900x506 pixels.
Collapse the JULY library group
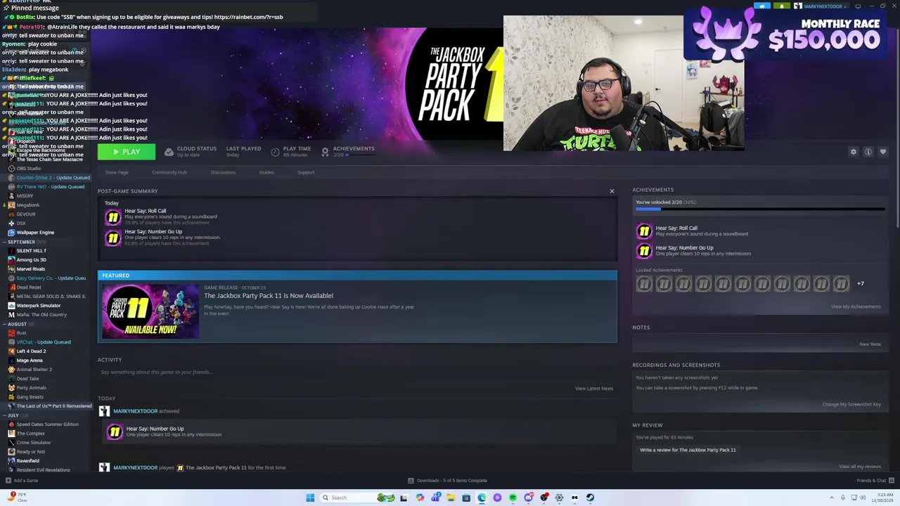click(14, 415)
